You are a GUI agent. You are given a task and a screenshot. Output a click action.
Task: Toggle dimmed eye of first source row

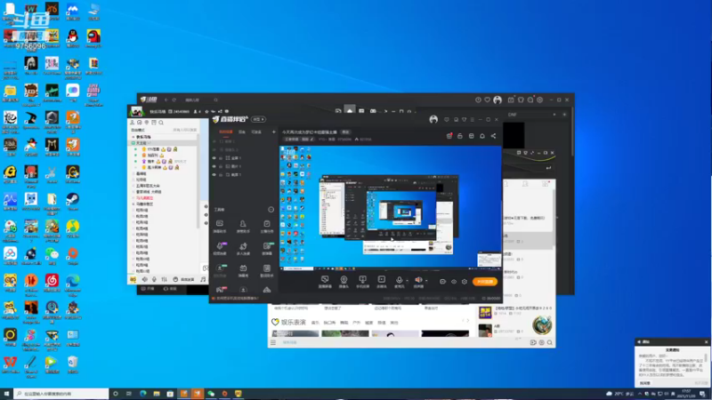[214, 141]
